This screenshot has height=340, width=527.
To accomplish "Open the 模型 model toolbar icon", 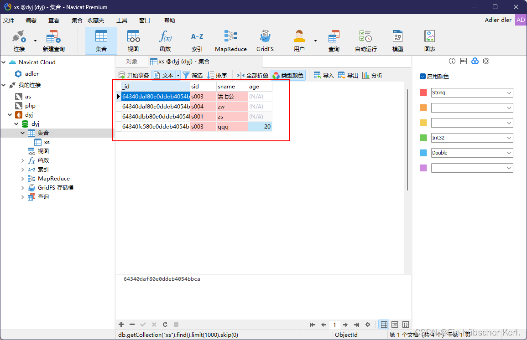I will [x=397, y=41].
